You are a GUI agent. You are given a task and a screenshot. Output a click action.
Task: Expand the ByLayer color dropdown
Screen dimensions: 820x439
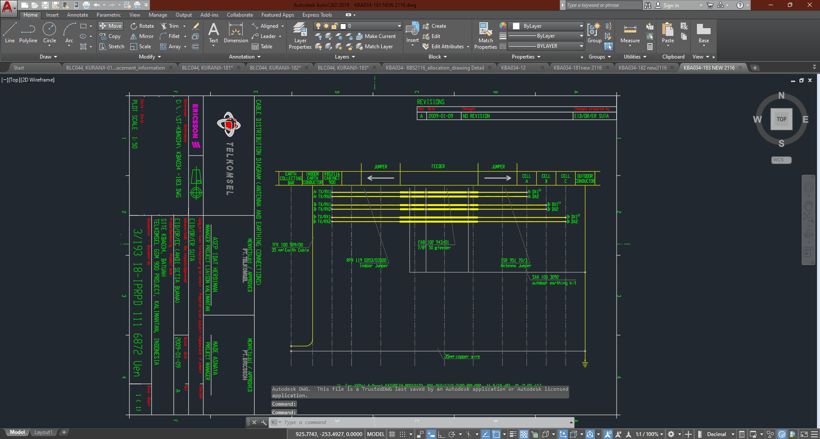[581, 26]
